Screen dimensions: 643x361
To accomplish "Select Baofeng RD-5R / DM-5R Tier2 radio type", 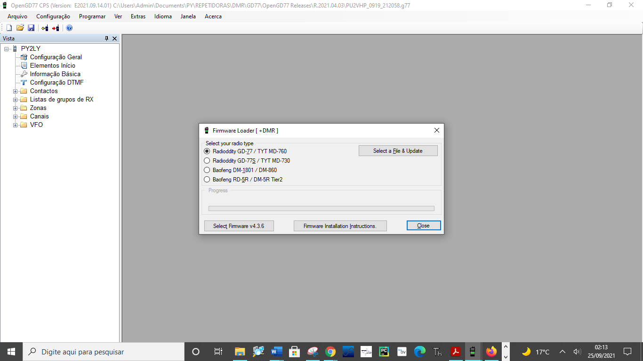I will point(243,180).
